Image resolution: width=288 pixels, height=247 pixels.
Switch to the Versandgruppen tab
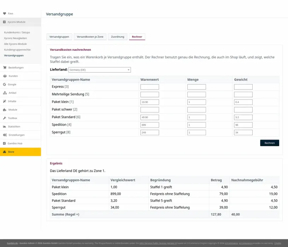pyautogui.click(x=59, y=37)
